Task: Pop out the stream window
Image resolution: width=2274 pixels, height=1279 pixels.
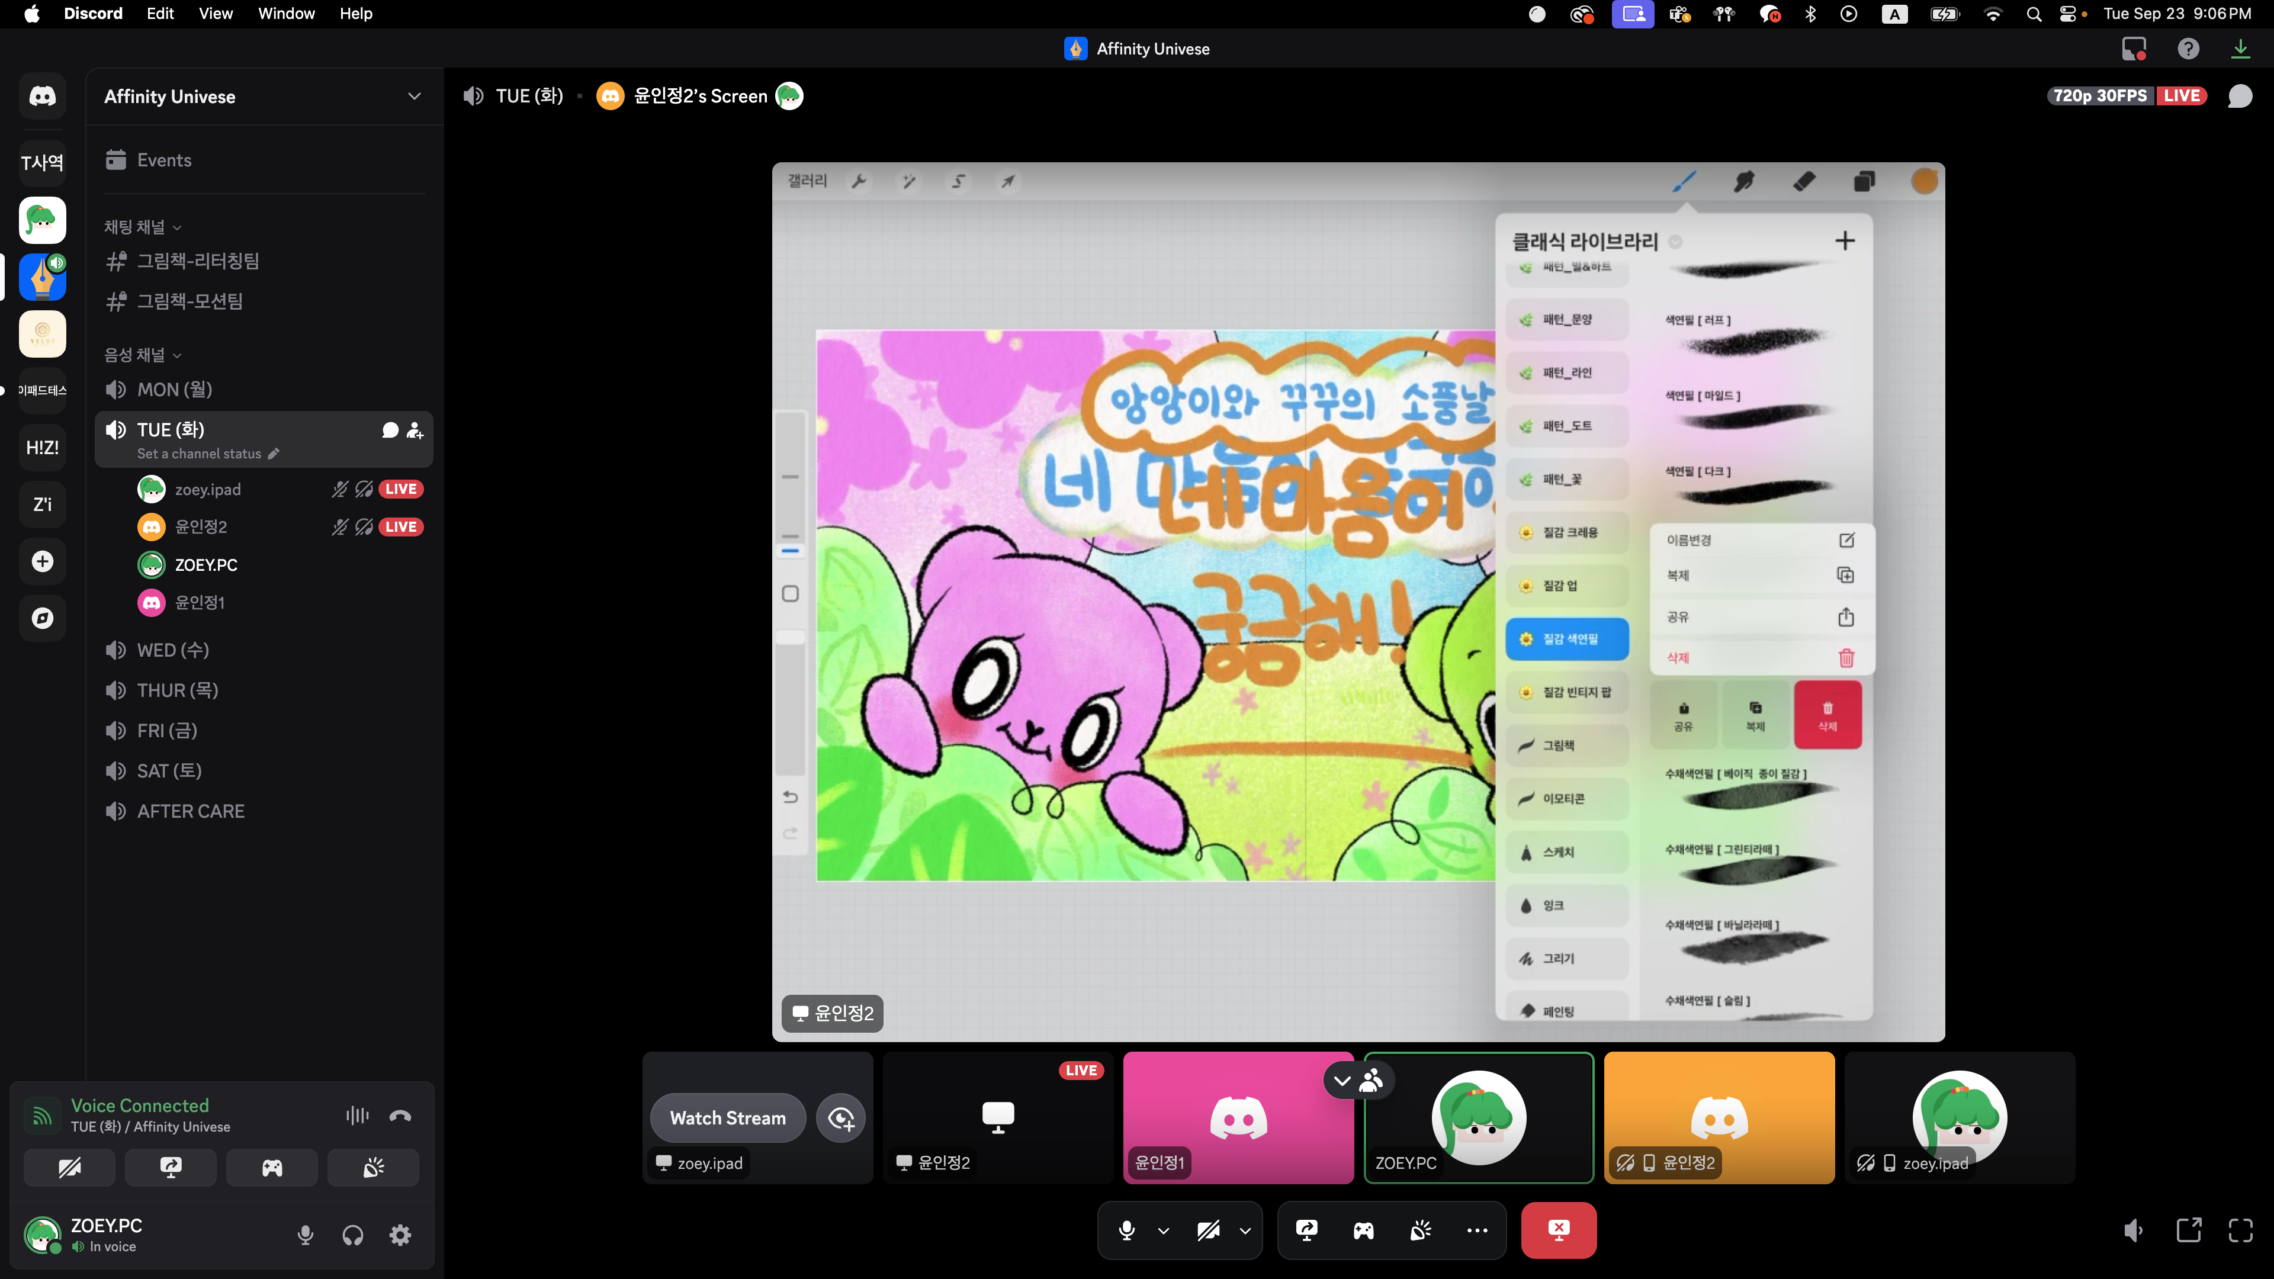Action: click(x=2188, y=1230)
